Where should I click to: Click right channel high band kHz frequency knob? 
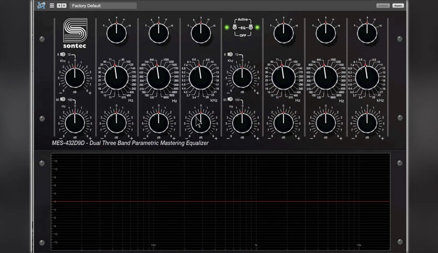pyautogui.click(x=367, y=78)
